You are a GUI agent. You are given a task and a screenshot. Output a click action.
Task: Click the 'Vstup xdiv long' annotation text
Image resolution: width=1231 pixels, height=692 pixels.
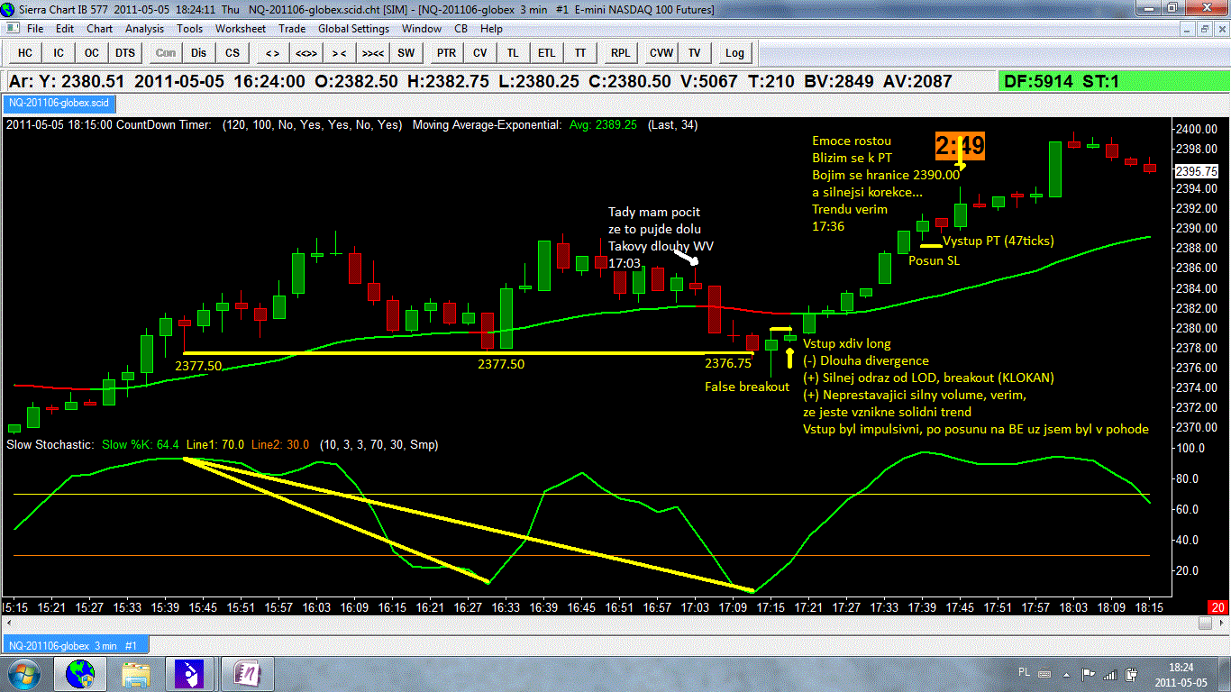(847, 344)
